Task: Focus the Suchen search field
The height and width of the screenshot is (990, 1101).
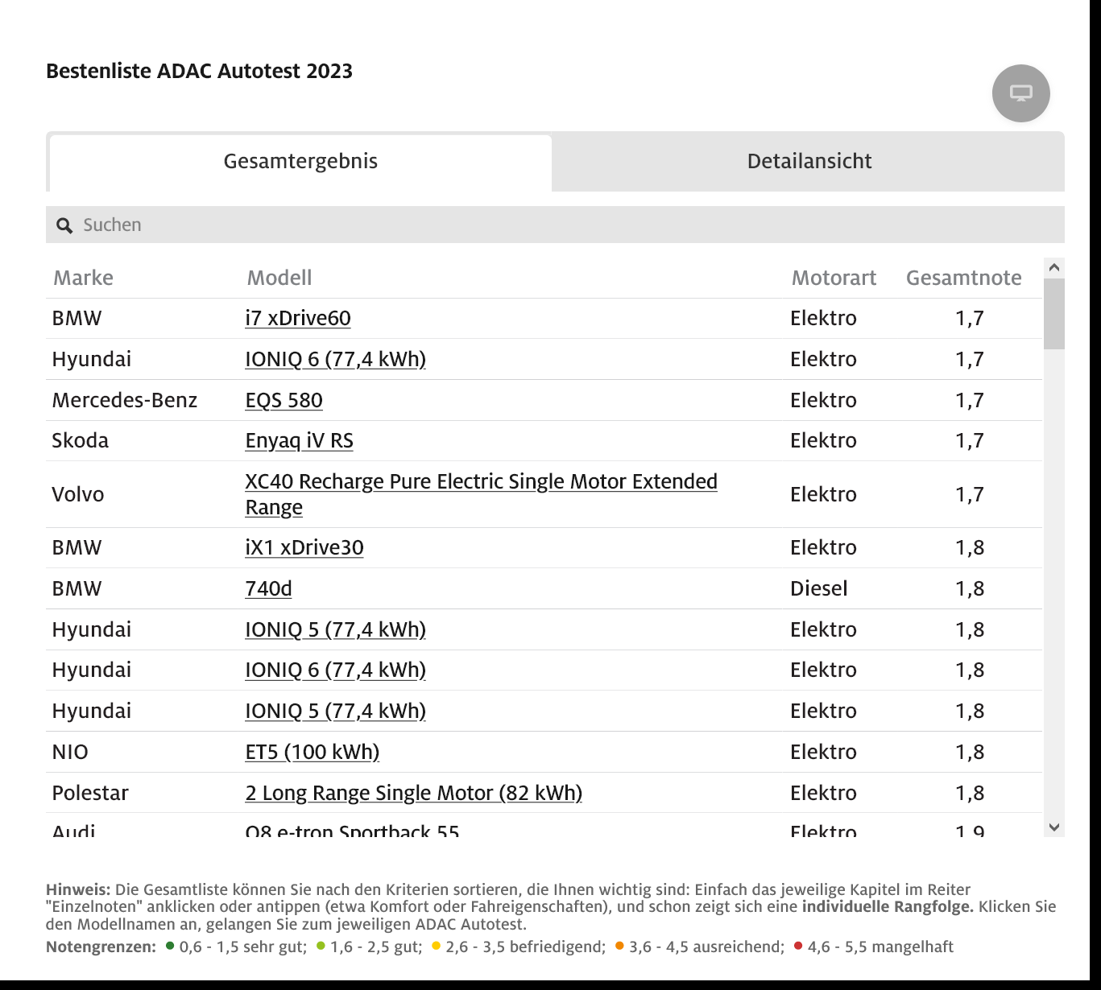Action: (x=555, y=225)
